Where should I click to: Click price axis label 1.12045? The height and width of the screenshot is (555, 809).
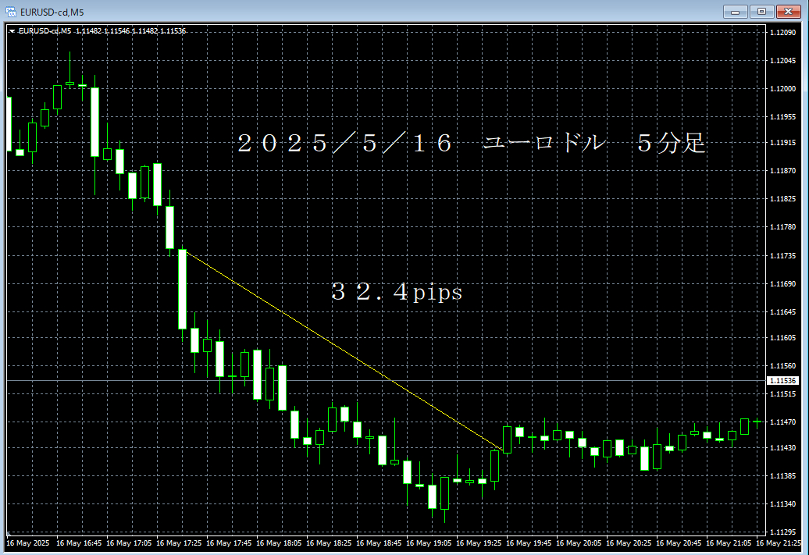click(782, 61)
